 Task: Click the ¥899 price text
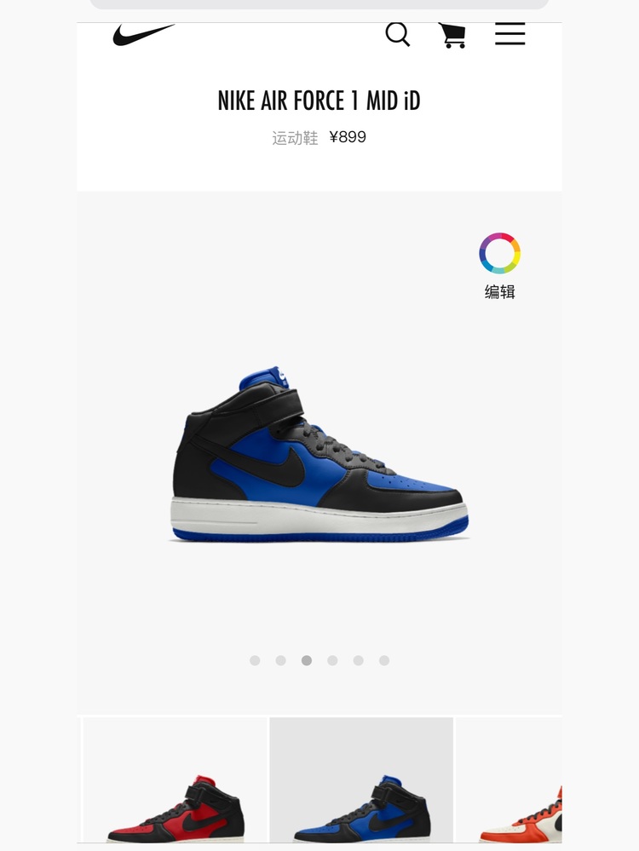point(348,137)
